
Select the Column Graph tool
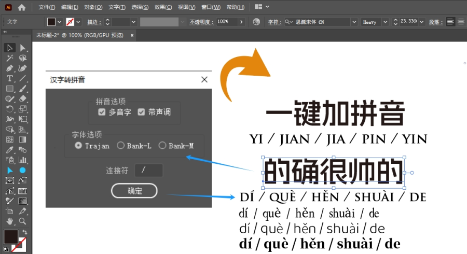pos(23,160)
